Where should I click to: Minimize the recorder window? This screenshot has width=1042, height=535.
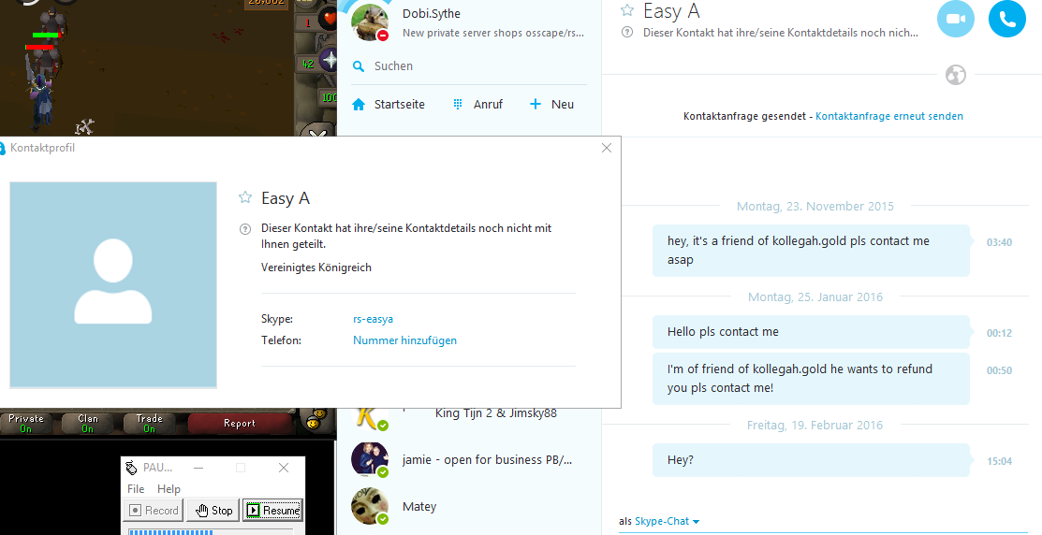coord(198,468)
